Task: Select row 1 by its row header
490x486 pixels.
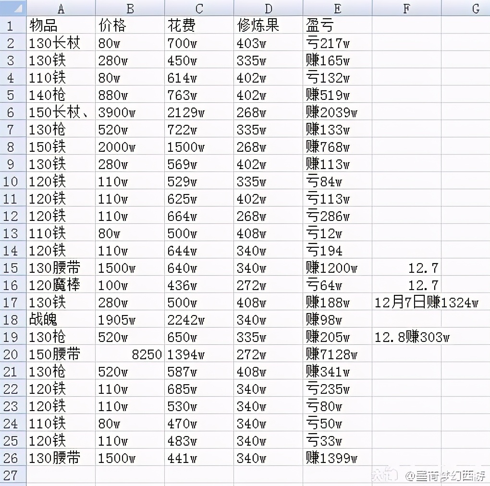Action: (x=13, y=25)
